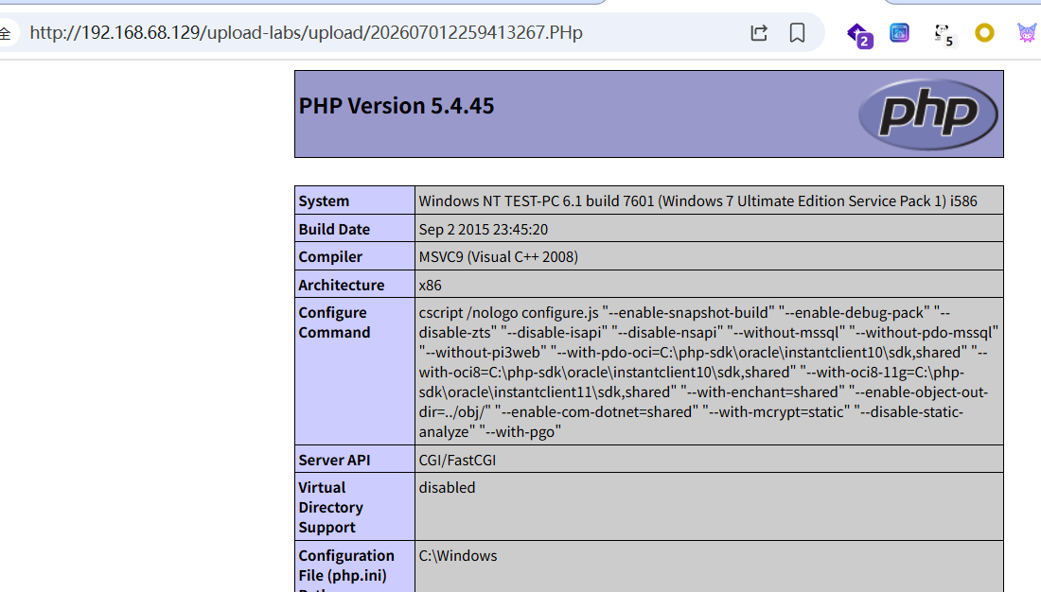Click the Configure Command label
The width and height of the screenshot is (1041, 592).
[334, 322]
